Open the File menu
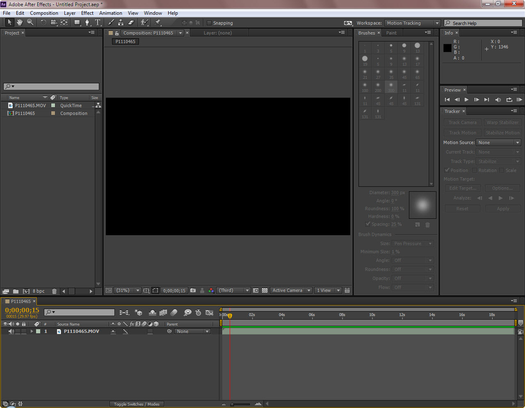This screenshot has height=408, width=525. pyautogui.click(x=7, y=13)
